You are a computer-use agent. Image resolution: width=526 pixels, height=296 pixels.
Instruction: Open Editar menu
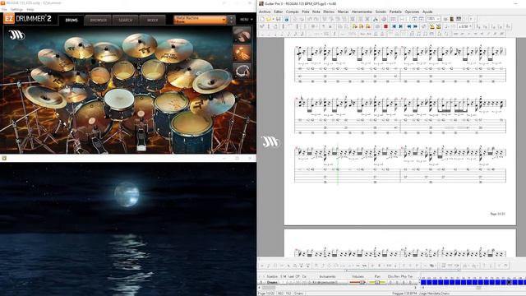pyautogui.click(x=278, y=12)
